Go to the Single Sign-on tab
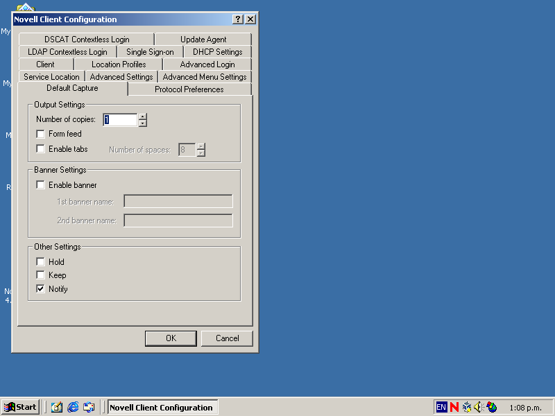This screenshot has width=555, height=416. (150, 52)
